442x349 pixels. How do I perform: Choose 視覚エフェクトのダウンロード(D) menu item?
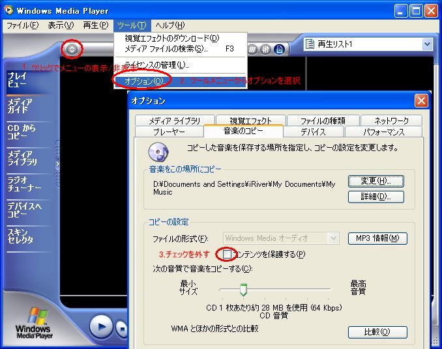click(181, 38)
